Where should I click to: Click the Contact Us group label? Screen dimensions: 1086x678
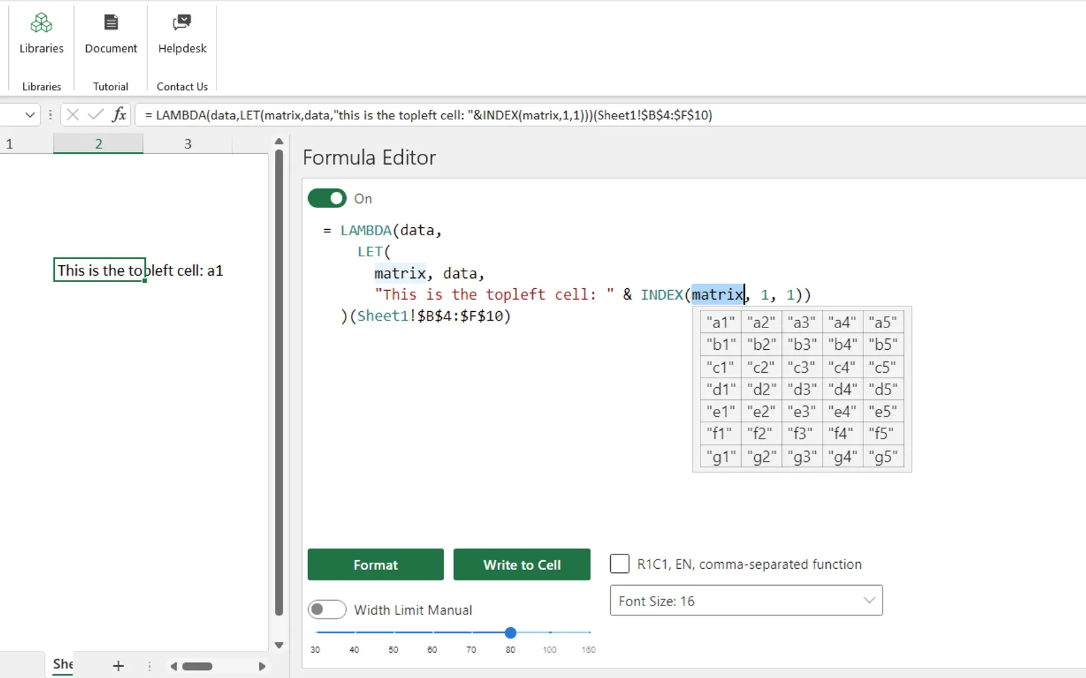tap(182, 87)
